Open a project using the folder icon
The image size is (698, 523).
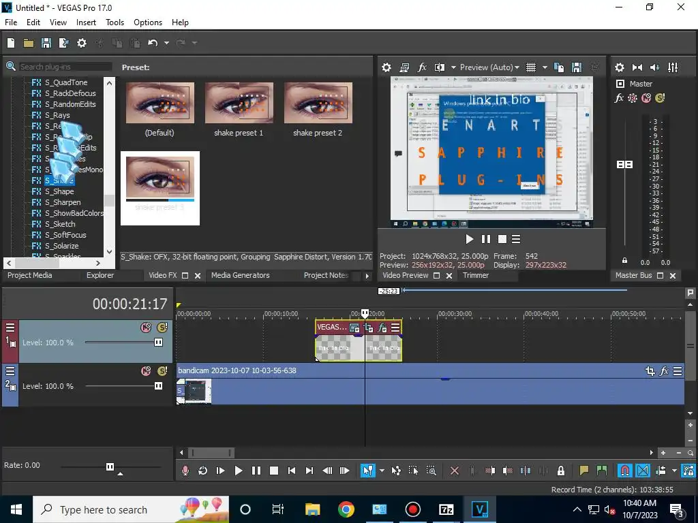coord(29,43)
